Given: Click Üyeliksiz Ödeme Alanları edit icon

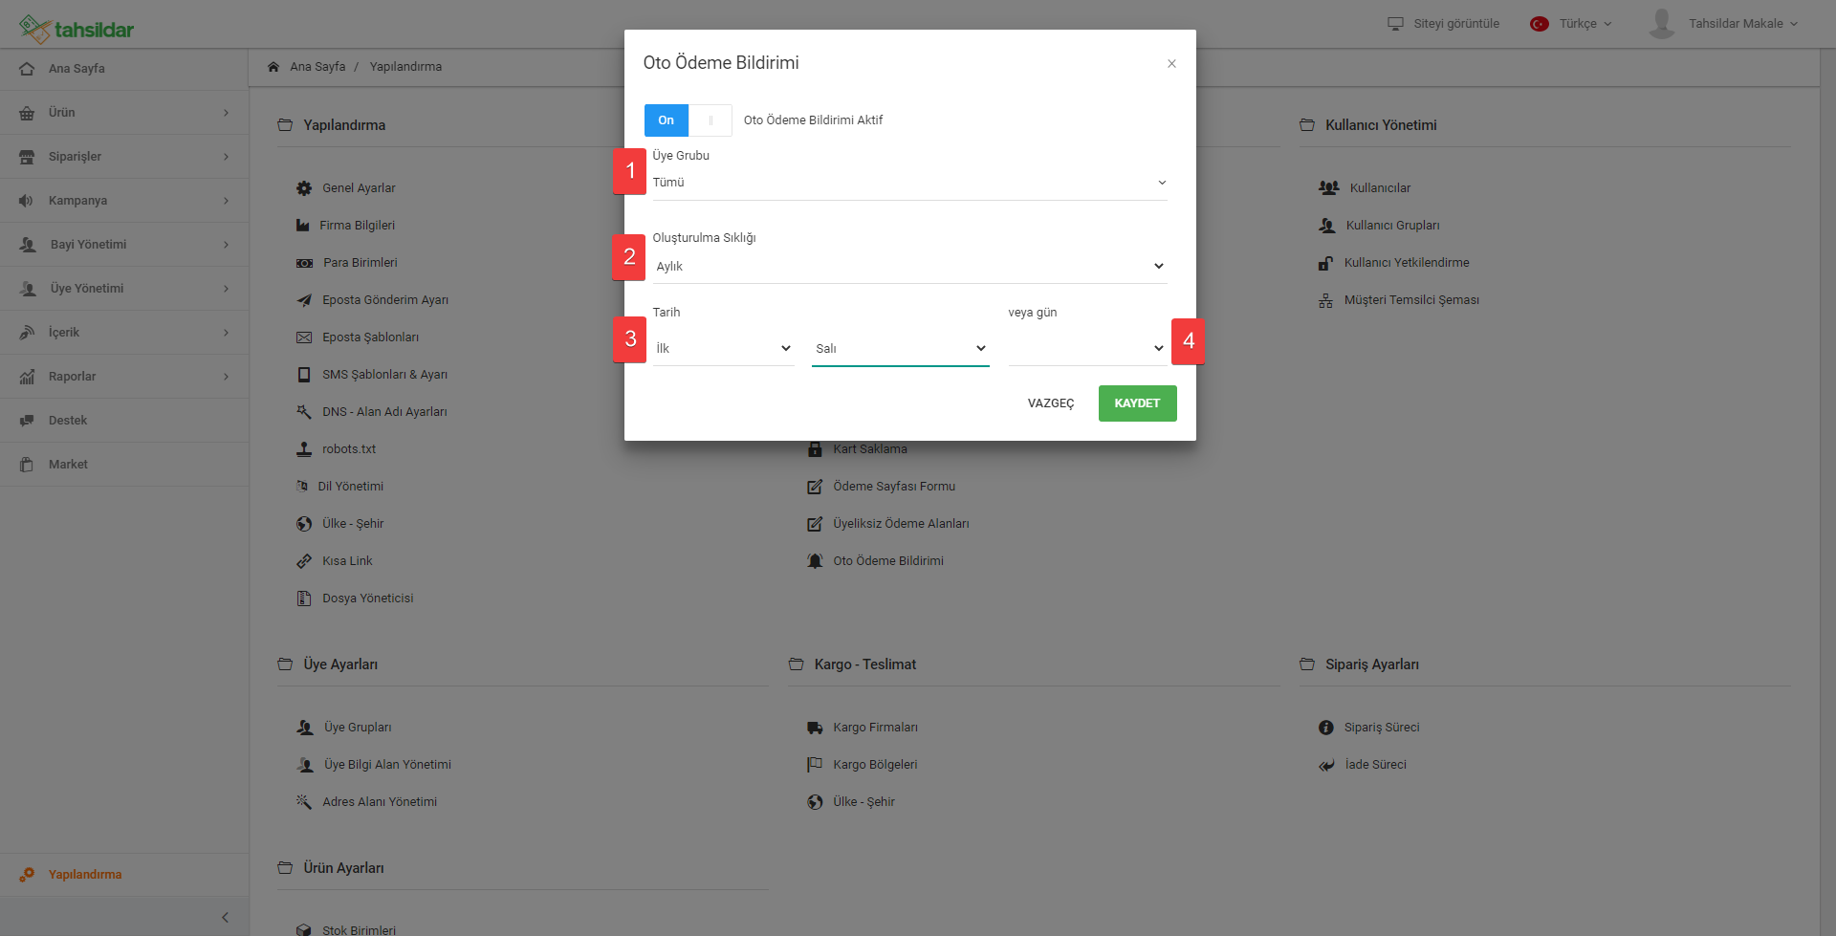Looking at the screenshot, I should tap(815, 524).
